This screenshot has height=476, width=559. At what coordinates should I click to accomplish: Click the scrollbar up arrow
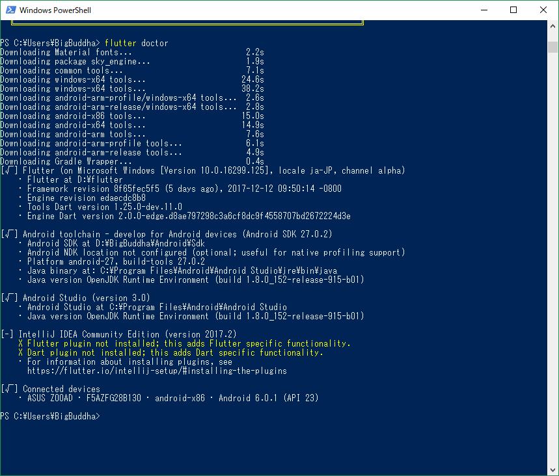pos(552,26)
